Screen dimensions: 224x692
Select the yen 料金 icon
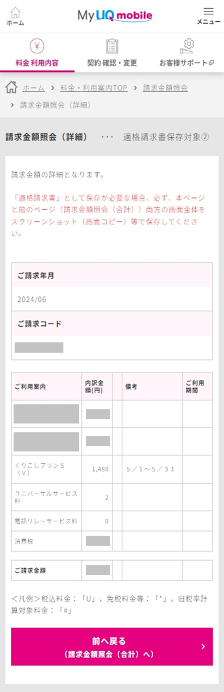click(37, 46)
